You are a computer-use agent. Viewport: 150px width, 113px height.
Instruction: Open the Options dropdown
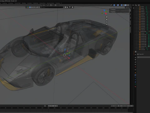tap(128, 7)
